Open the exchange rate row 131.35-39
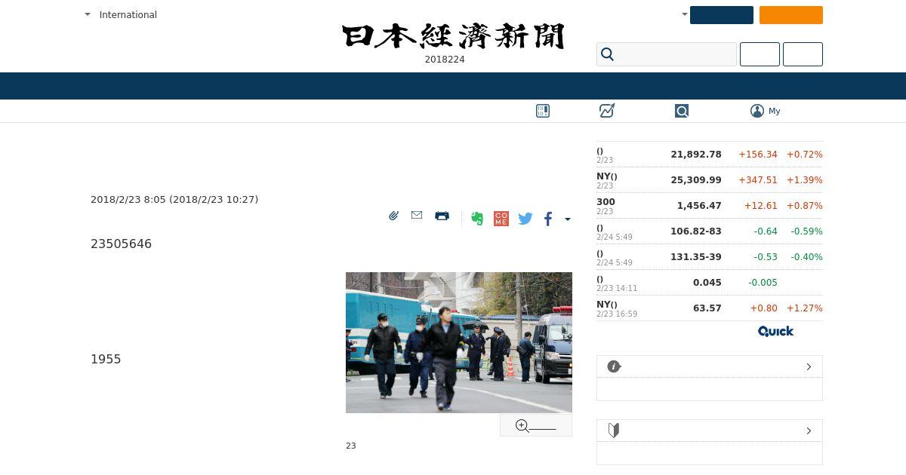The height and width of the screenshot is (475, 906). 710,257
